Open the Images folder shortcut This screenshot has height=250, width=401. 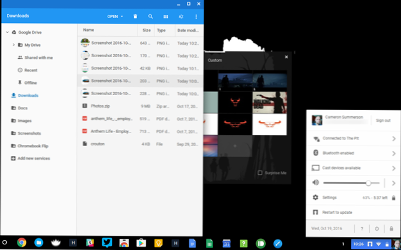[x=24, y=121]
